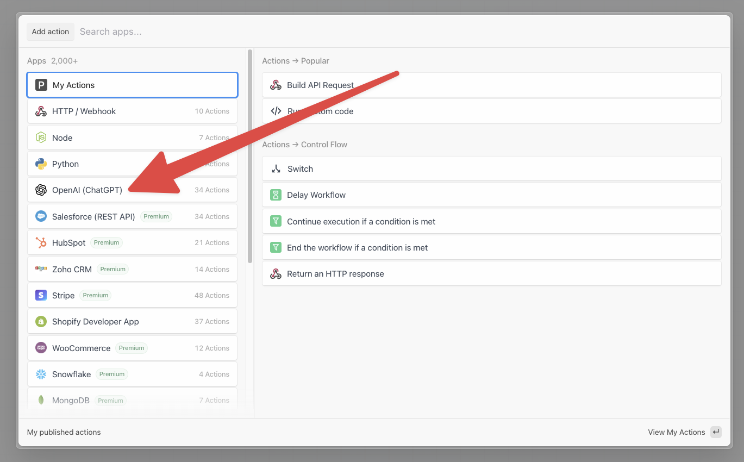Click the WooCommerce purple icon
This screenshot has height=462, width=744.
(41, 348)
